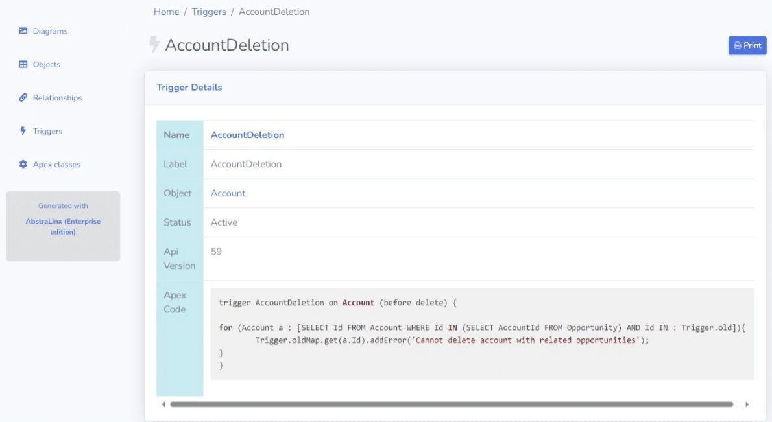Visit the AbstraLinx (Enterprise edition) link
Image resolution: width=772 pixels, height=422 pixels.
63,226
